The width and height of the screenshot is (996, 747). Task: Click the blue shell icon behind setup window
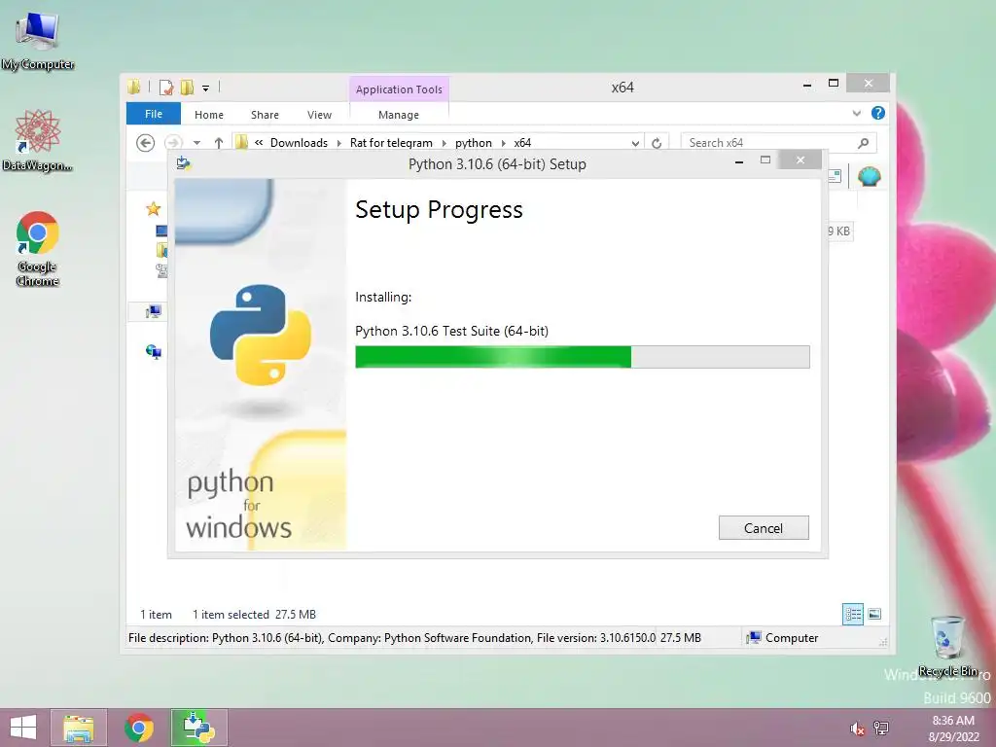(x=869, y=176)
